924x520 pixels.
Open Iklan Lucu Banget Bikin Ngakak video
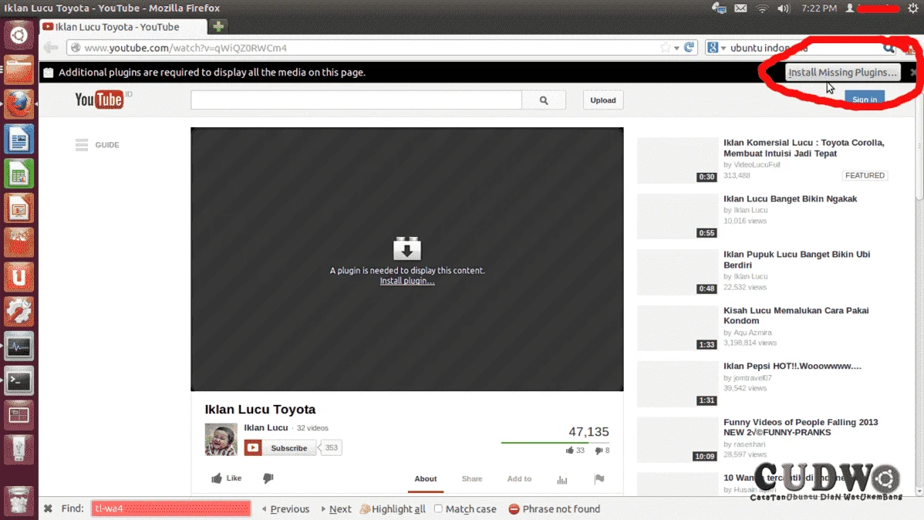[791, 199]
